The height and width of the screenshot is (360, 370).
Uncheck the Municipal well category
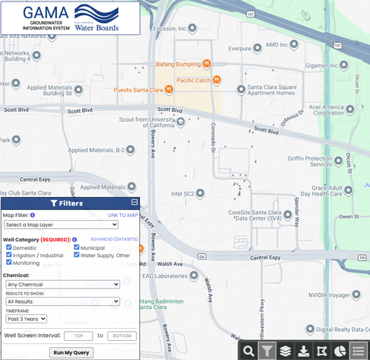pos(76,247)
